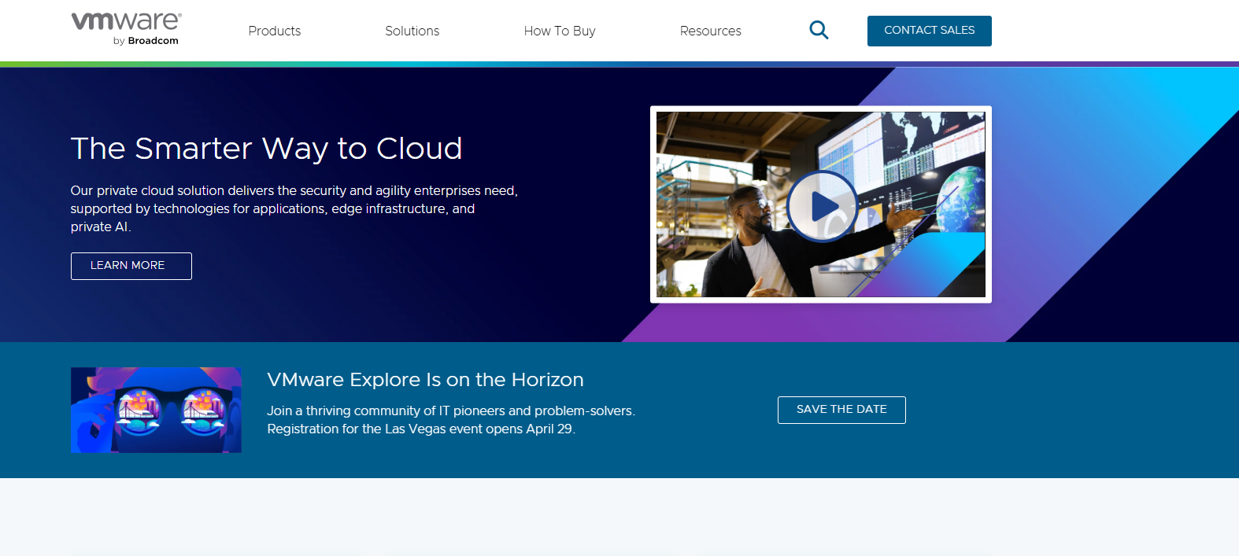Open the VMware by Broadcom logo link
1239x556 pixels.
tap(126, 29)
